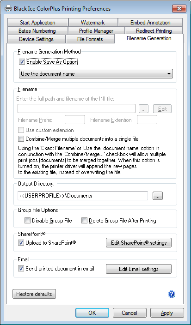Open the Redirect Printing tab
The height and width of the screenshot is (325, 191).
(x=154, y=31)
